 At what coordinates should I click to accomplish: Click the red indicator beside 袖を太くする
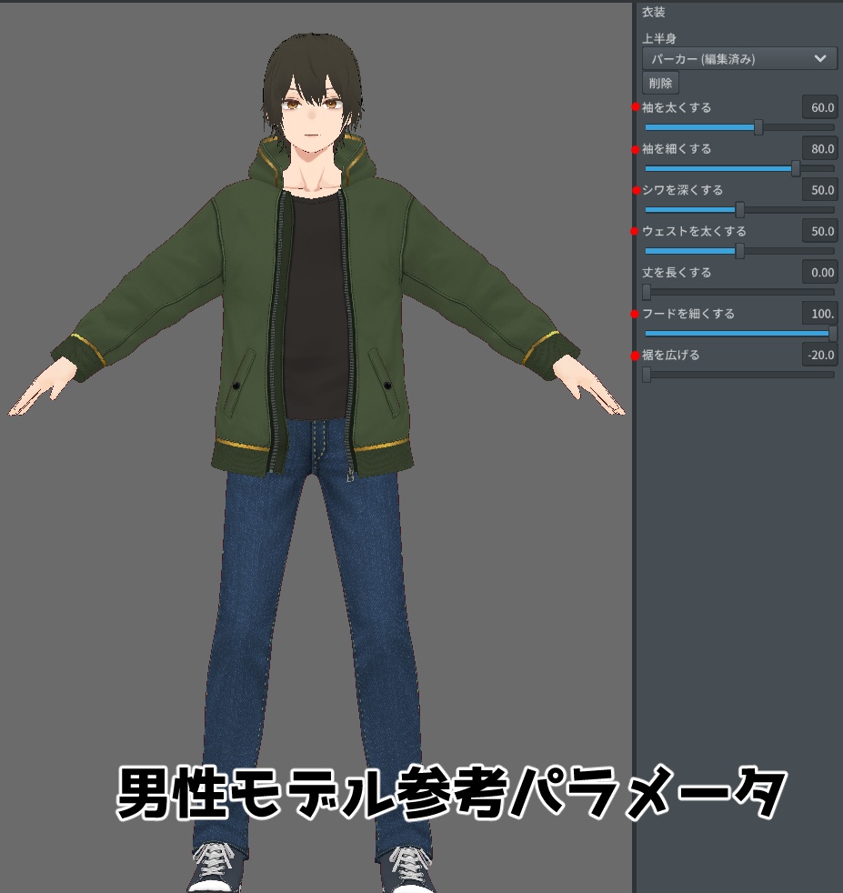click(636, 107)
